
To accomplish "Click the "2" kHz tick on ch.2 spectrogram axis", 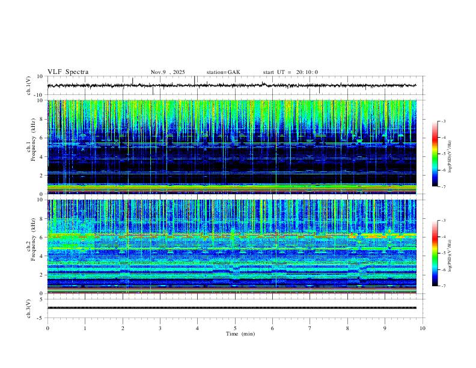I will point(41,275).
